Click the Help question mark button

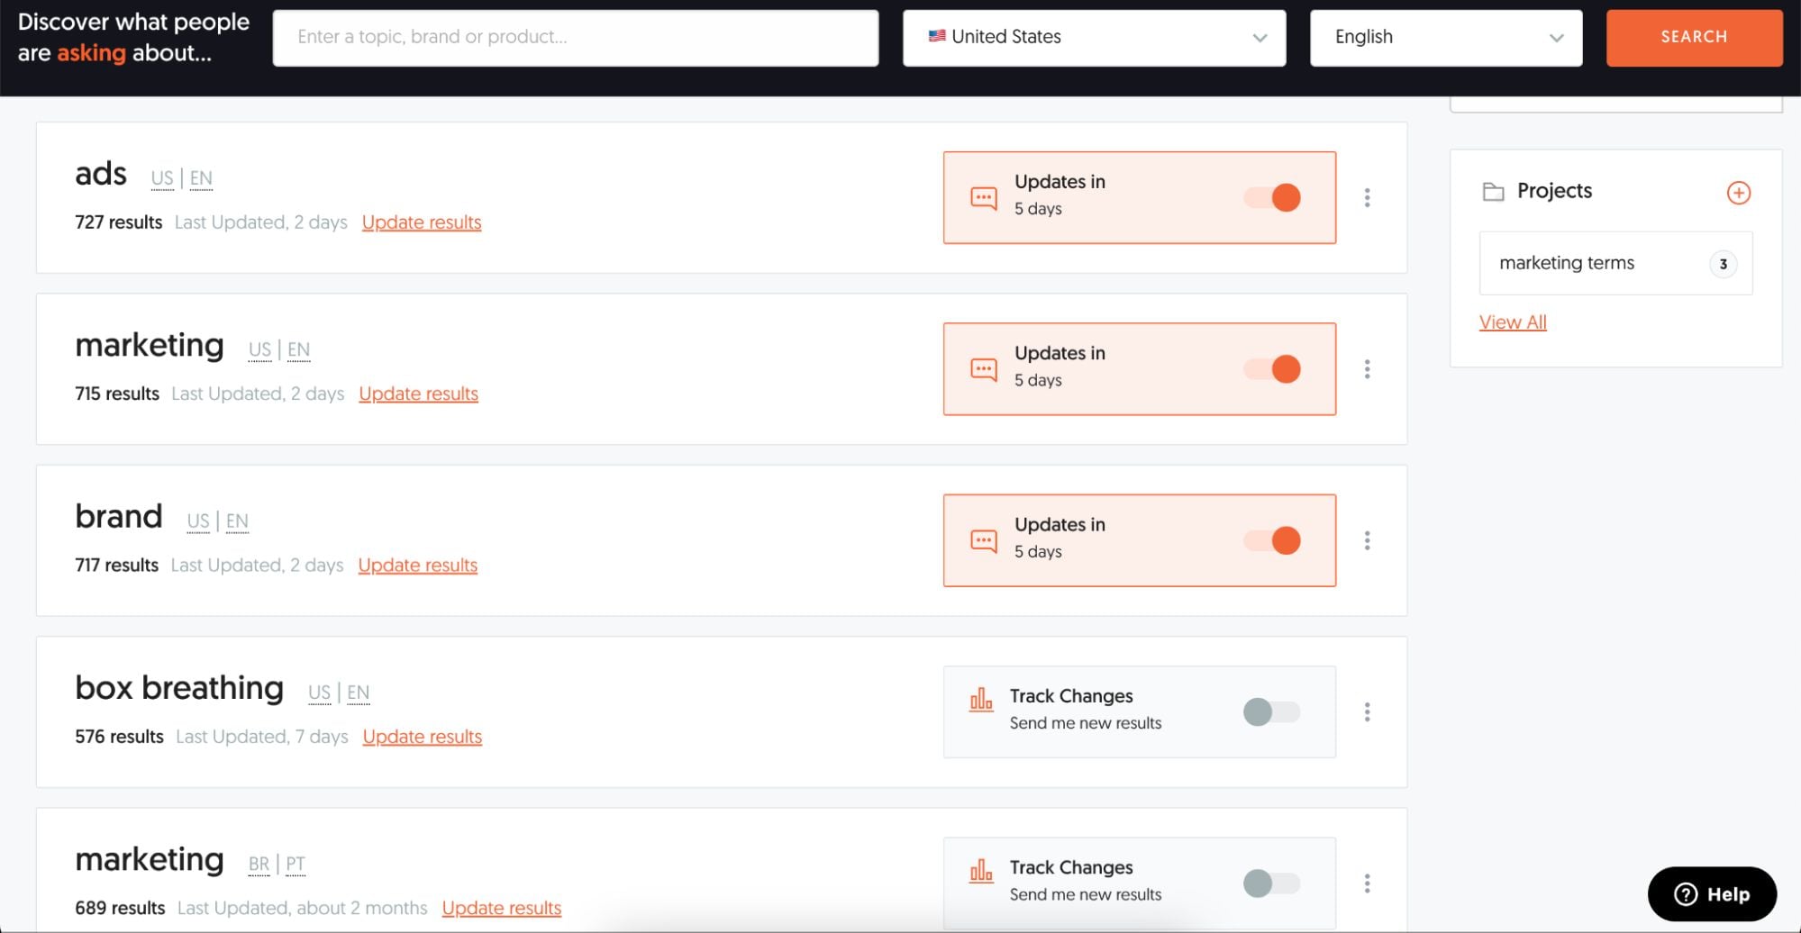1712,894
